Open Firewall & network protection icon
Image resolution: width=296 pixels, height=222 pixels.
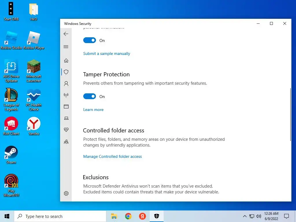(66, 95)
